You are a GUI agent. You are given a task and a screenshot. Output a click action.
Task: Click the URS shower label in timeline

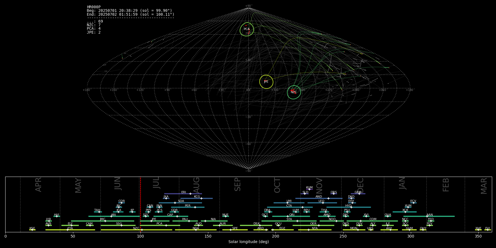click(x=370, y=228)
